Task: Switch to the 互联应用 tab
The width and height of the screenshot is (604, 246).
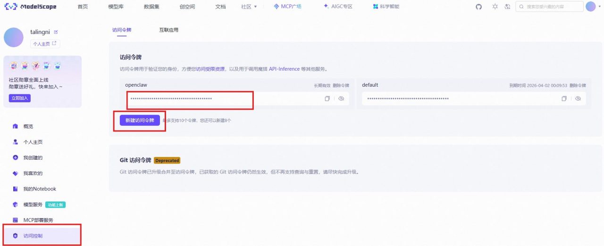Action: coord(168,30)
